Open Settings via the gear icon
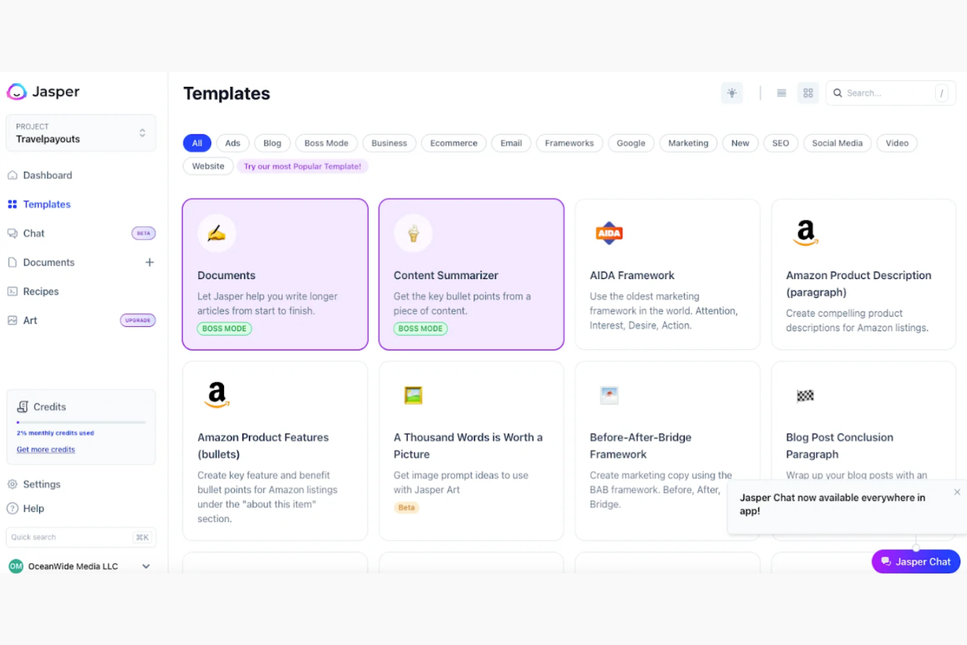The height and width of the screenshot is (645, 967). click(13, 484)
